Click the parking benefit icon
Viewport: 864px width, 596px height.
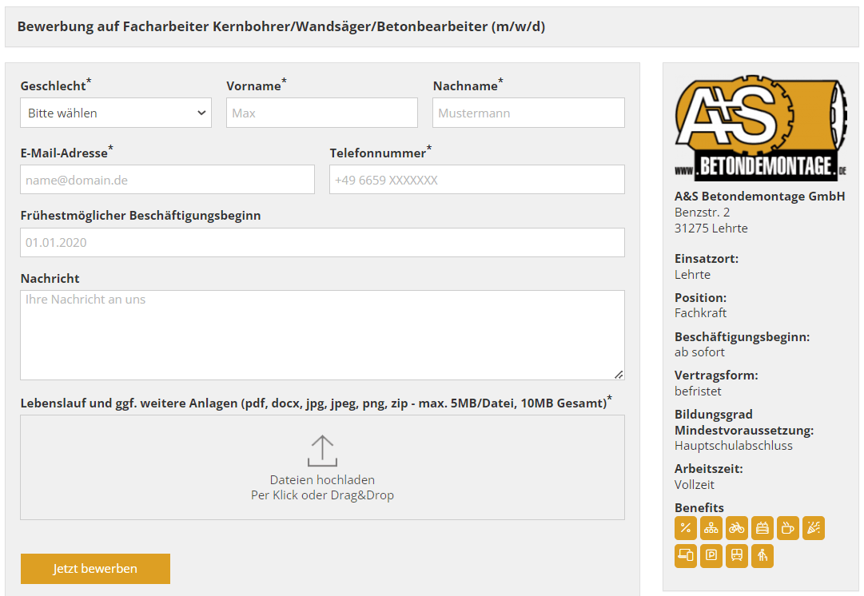click(711, 555)
